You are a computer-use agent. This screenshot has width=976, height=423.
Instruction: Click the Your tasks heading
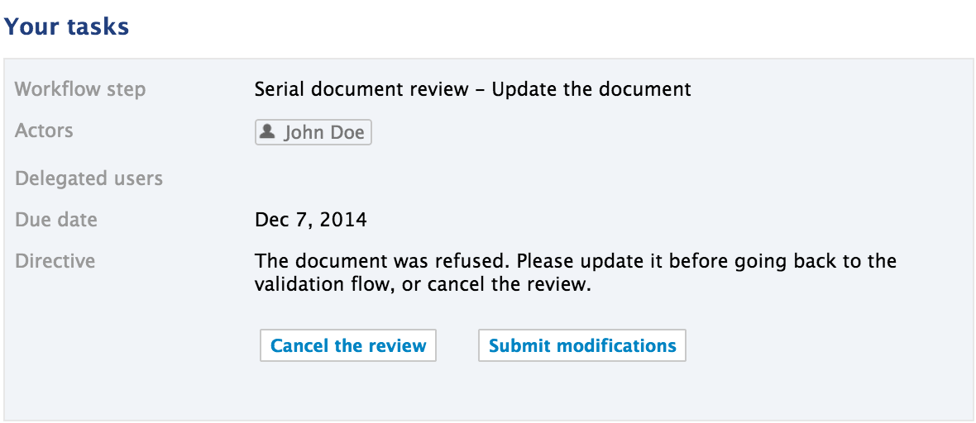(x=66, y=26)
